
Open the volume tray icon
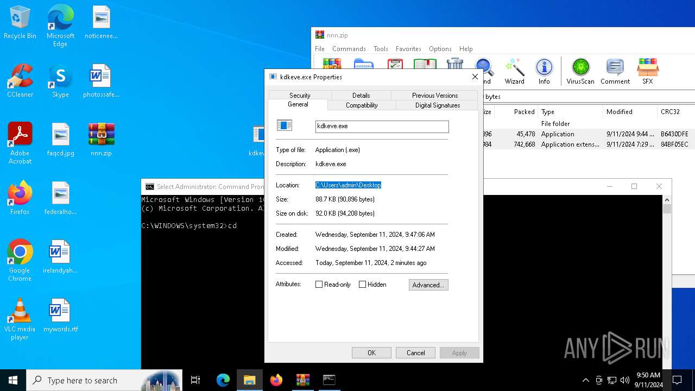pos(625,380)
